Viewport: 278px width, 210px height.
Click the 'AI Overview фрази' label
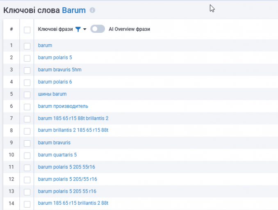pyautogui.click(x=130, y=29)
